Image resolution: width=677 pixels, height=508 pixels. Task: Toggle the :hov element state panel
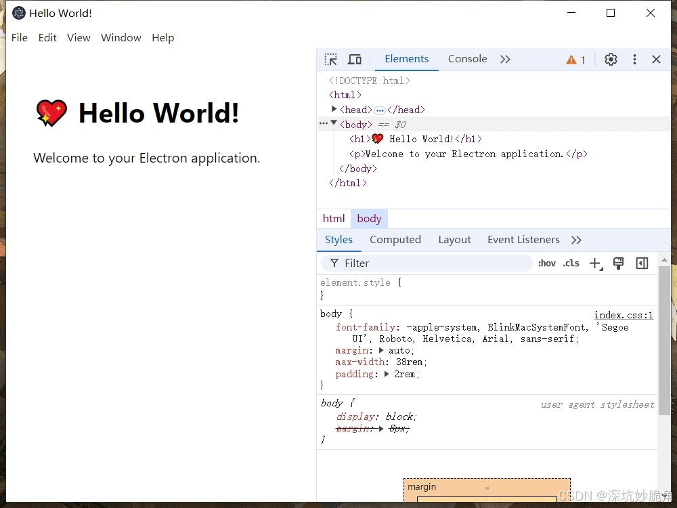click(x=547, y=263)
